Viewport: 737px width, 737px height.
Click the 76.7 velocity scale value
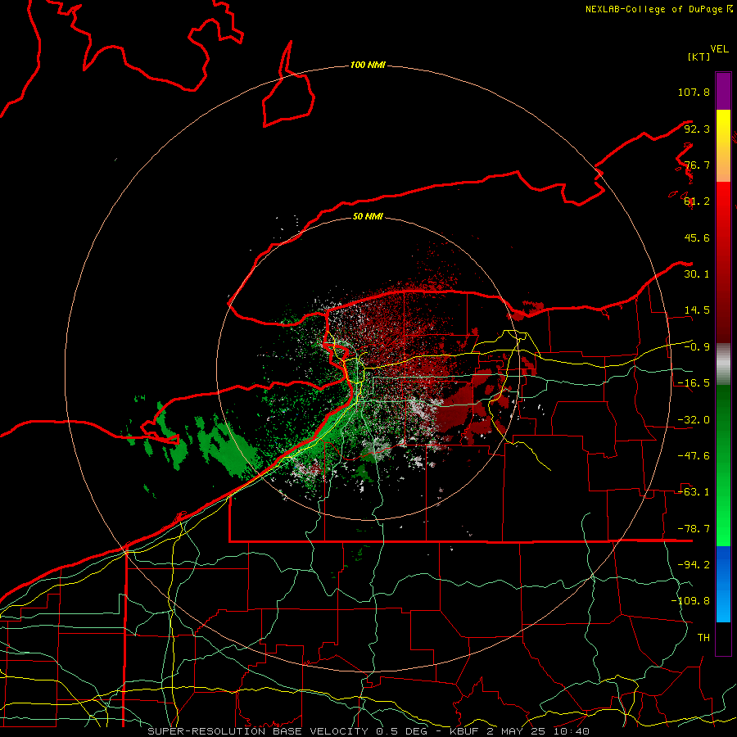click(x=697, y=165)
